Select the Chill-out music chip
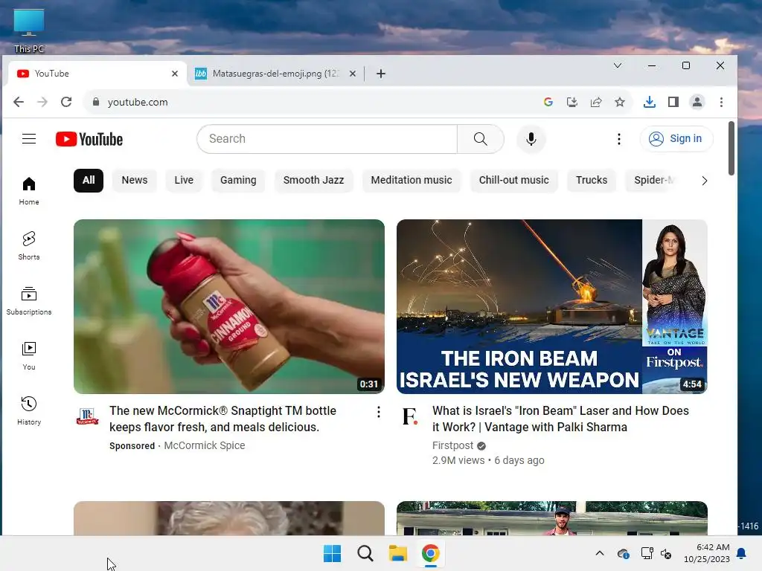 click(513, 180)
